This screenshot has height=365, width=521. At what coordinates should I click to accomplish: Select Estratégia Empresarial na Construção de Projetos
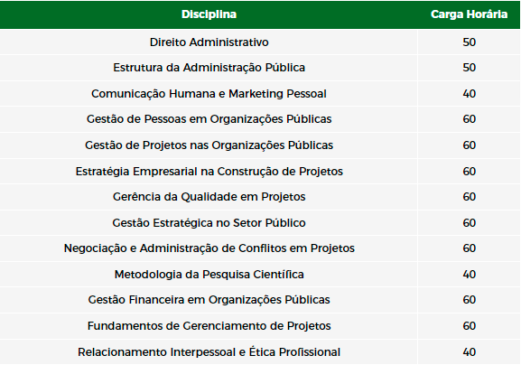click(x=209, y=172)
